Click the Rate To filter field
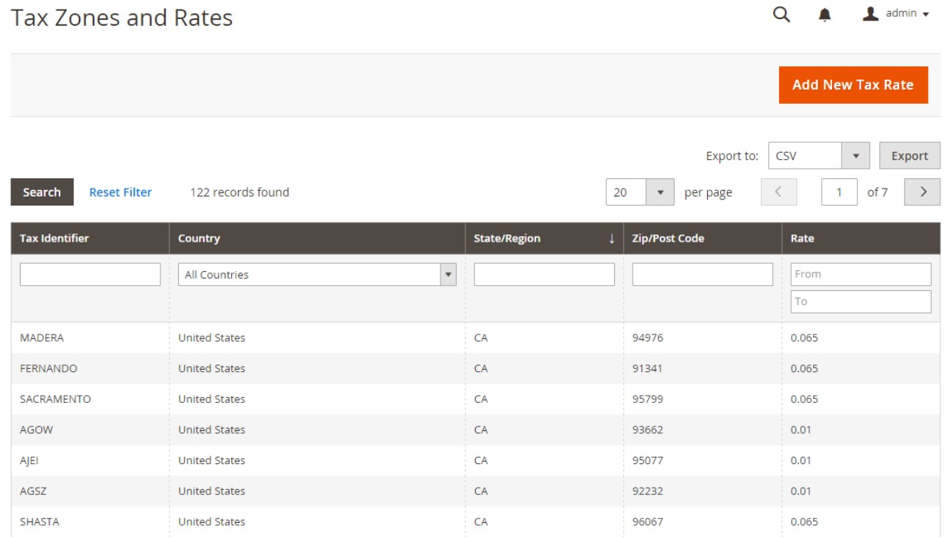 pos(860,301)
